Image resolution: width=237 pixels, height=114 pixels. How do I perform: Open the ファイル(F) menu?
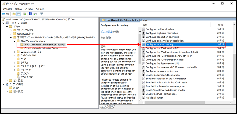tap(7, 9)
